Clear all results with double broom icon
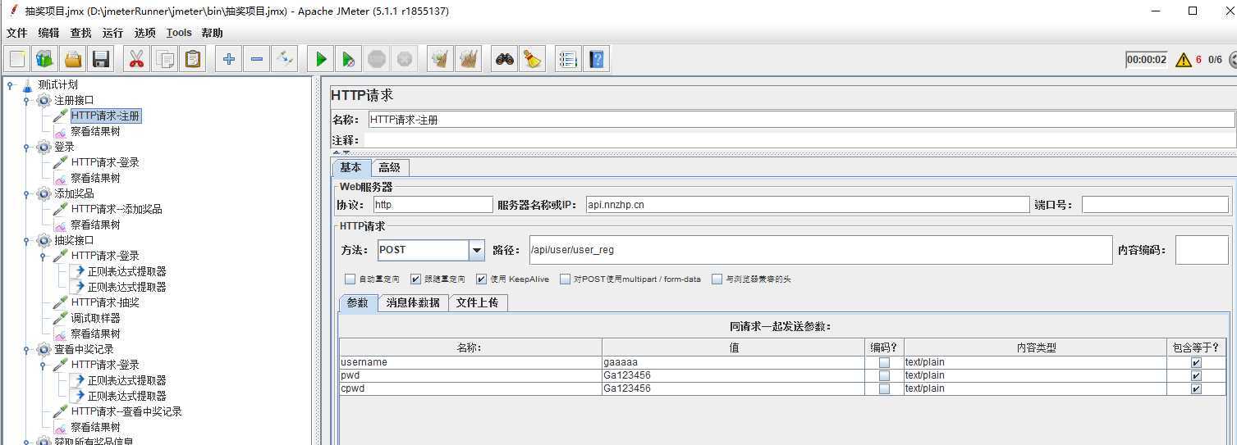 [x=469, y=59]
